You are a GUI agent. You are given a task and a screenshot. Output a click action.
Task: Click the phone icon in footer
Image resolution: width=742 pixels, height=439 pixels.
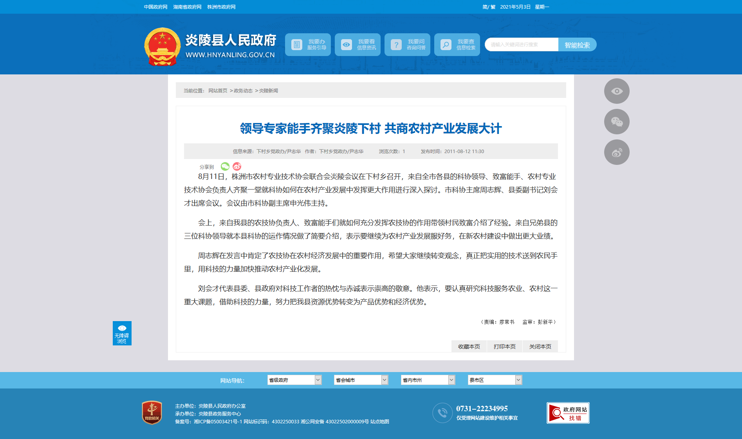442,413
